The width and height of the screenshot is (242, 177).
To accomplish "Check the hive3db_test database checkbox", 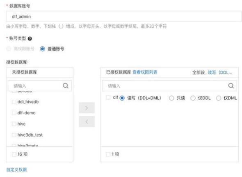I will tap(14, 135).
